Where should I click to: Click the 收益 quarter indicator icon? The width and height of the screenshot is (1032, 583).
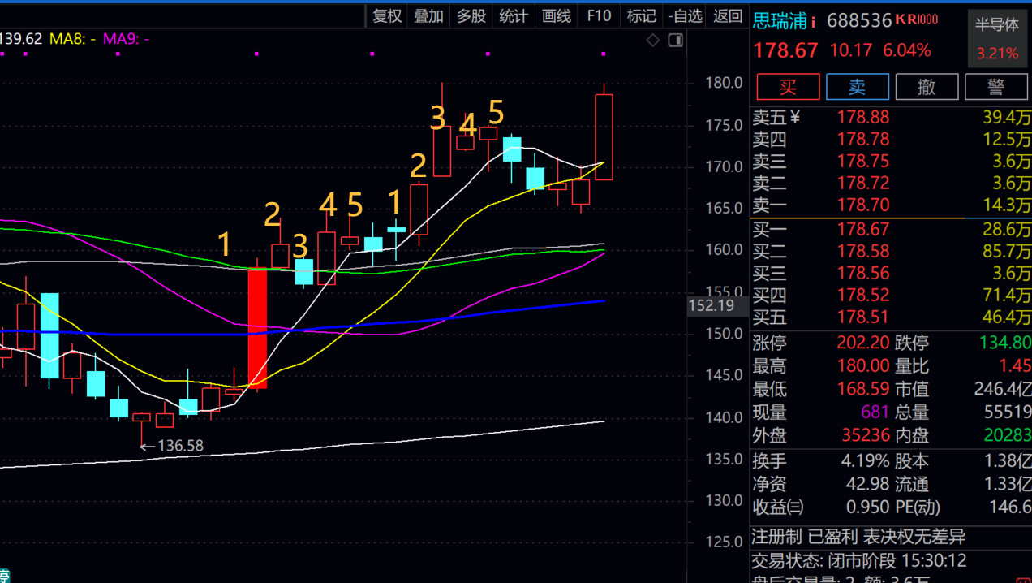tap(796, 507)
